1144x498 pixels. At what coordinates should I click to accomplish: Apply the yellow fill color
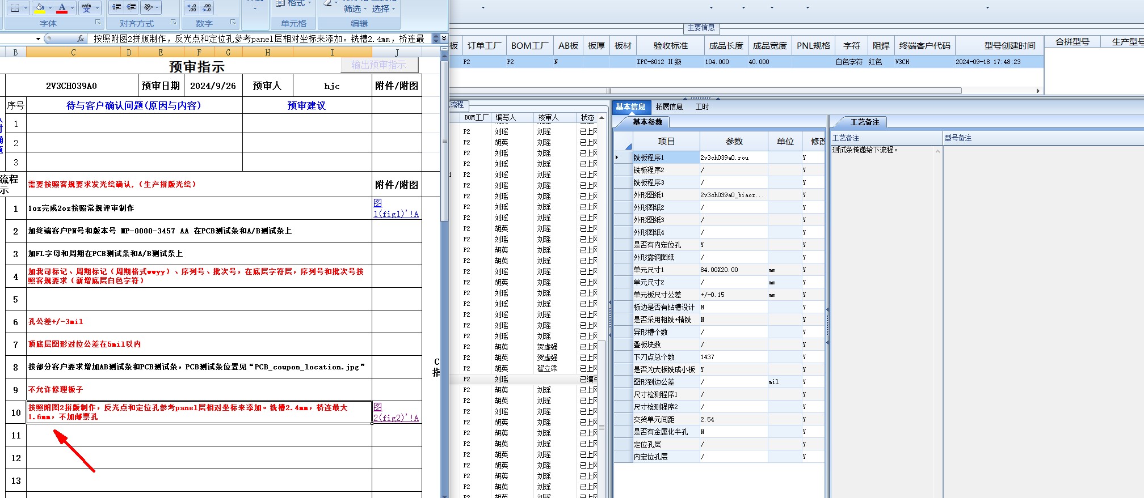coord(40,7)
